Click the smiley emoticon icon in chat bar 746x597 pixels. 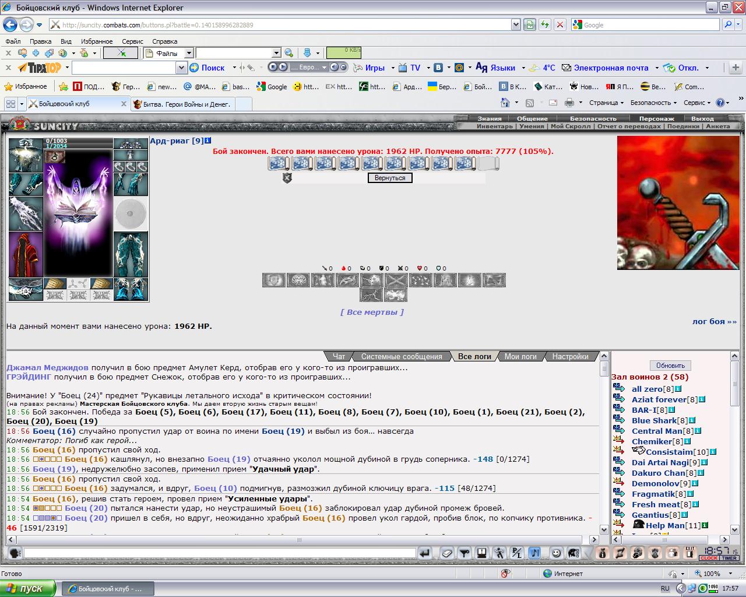[557, 553]
